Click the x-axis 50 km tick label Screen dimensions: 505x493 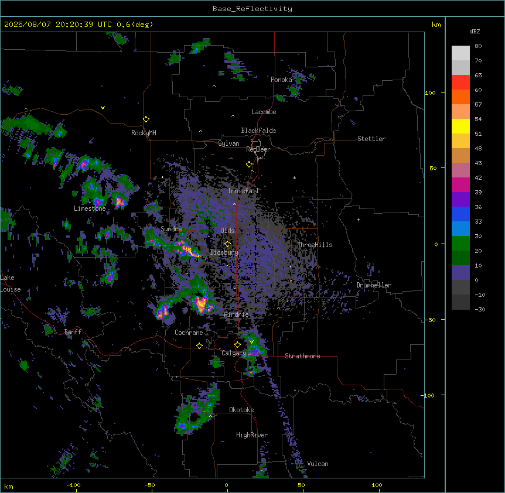301,485
